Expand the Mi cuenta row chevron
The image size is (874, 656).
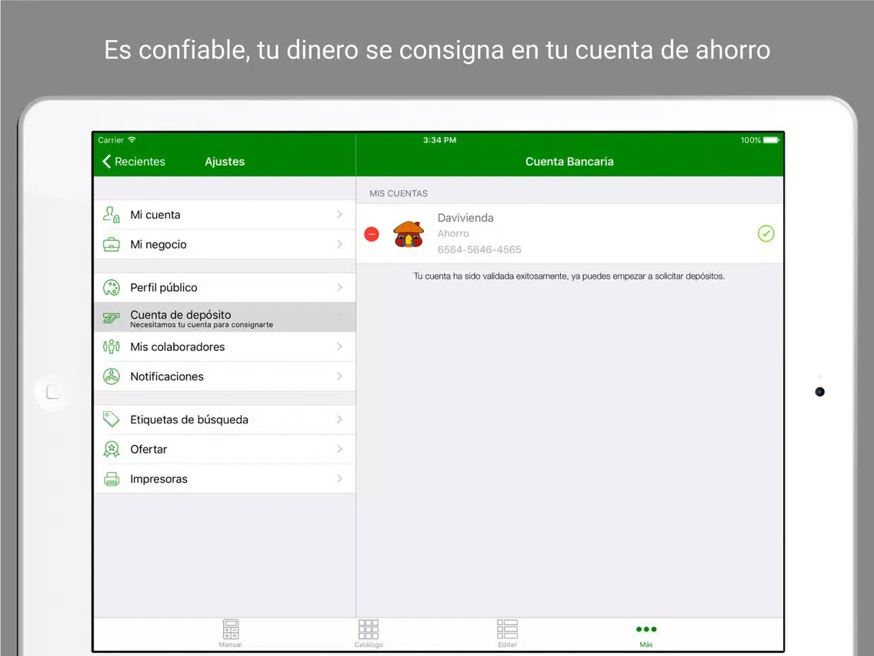click(339, 214)
